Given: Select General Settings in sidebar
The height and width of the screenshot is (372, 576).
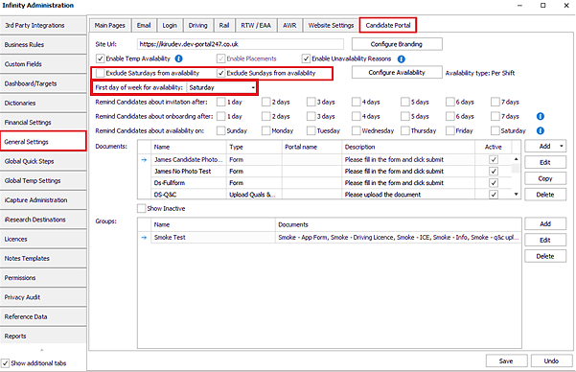Looking at the screenshot, I should [x=43, y=142].
